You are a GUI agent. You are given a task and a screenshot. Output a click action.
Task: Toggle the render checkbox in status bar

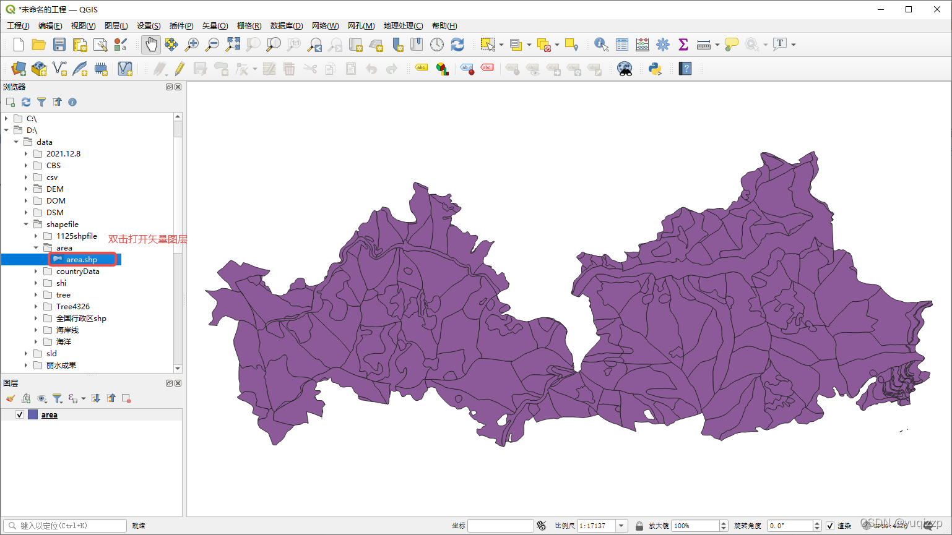[x=830, y=526]
